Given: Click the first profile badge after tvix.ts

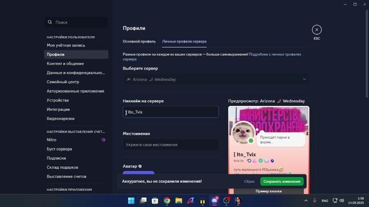Looking at the screenshot, I should coord(249,161).
